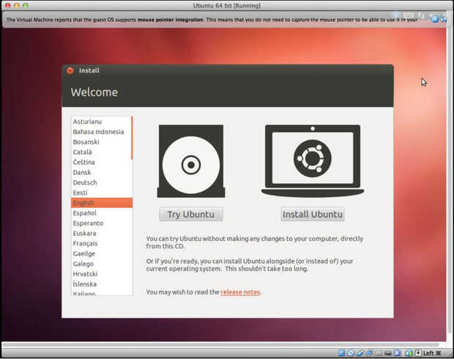Click the VirtualBox USB devices status icon
Screen dimensions: 454x359
(360, 353)
